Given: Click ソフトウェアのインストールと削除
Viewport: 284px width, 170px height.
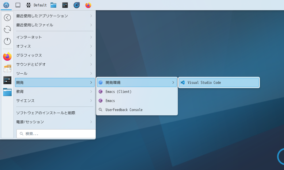Looking at the screenshot, I should click(x=55, y=113).
